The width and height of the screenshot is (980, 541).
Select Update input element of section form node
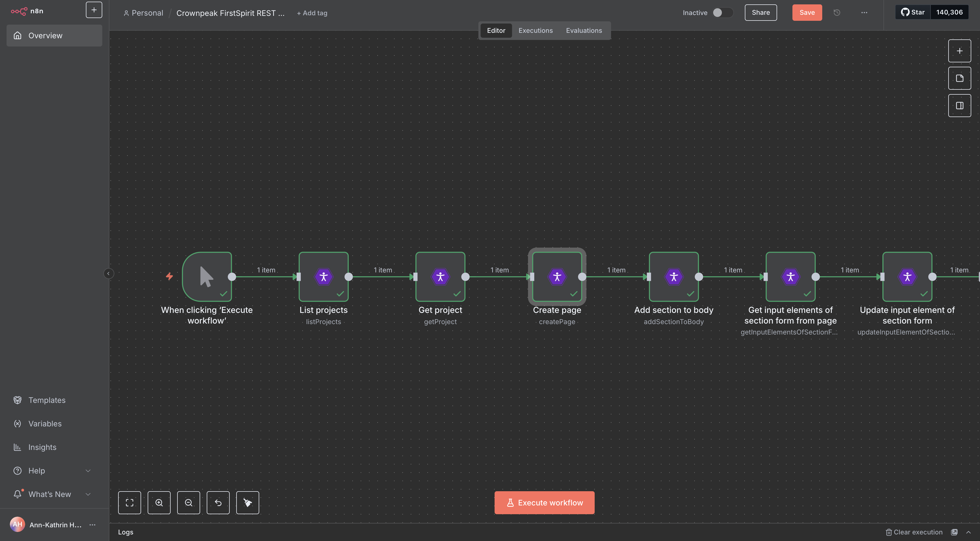point(907,277)
